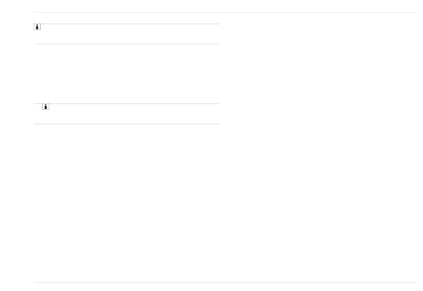Click the second indented info icon
The height and width of the screenshot is (291, 423).
coord(45,107)
